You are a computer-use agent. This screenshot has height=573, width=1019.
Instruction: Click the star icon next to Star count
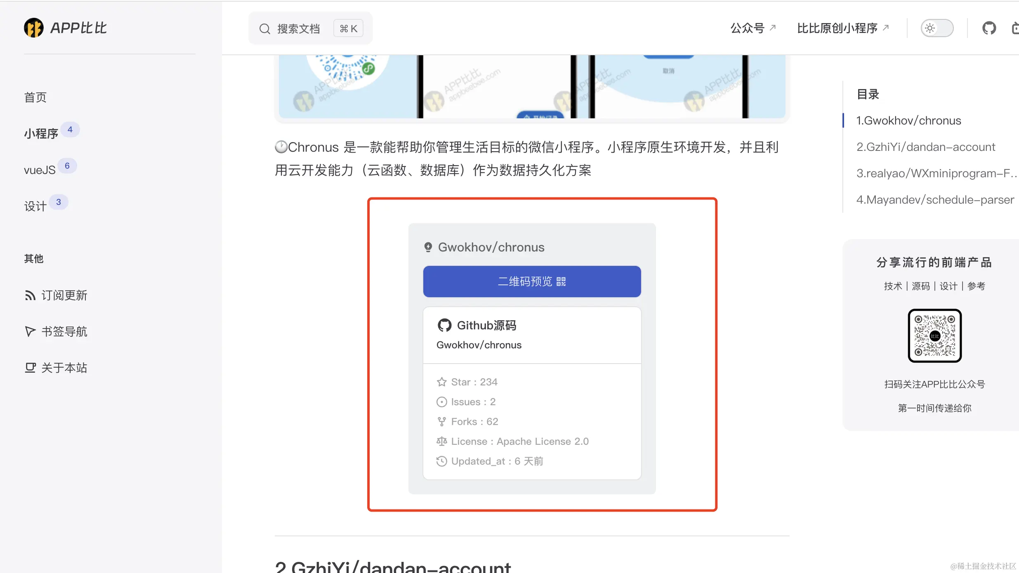pos(441,382)
